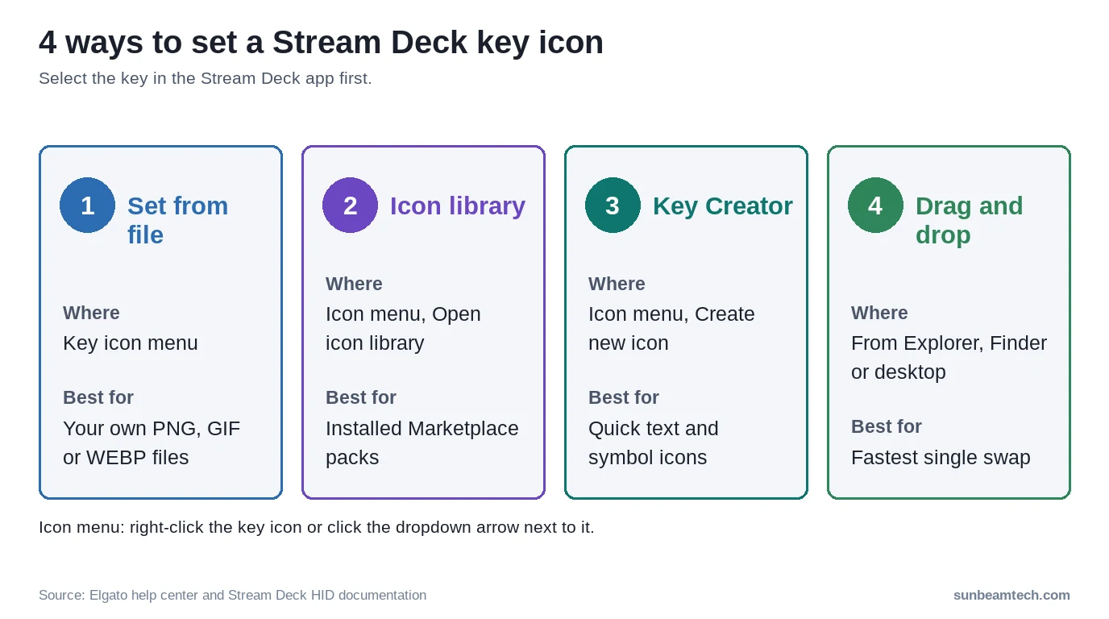Click the teal number 3 circle
The height and width of the screenshot is (619, 1109).
tap(613, 206)
